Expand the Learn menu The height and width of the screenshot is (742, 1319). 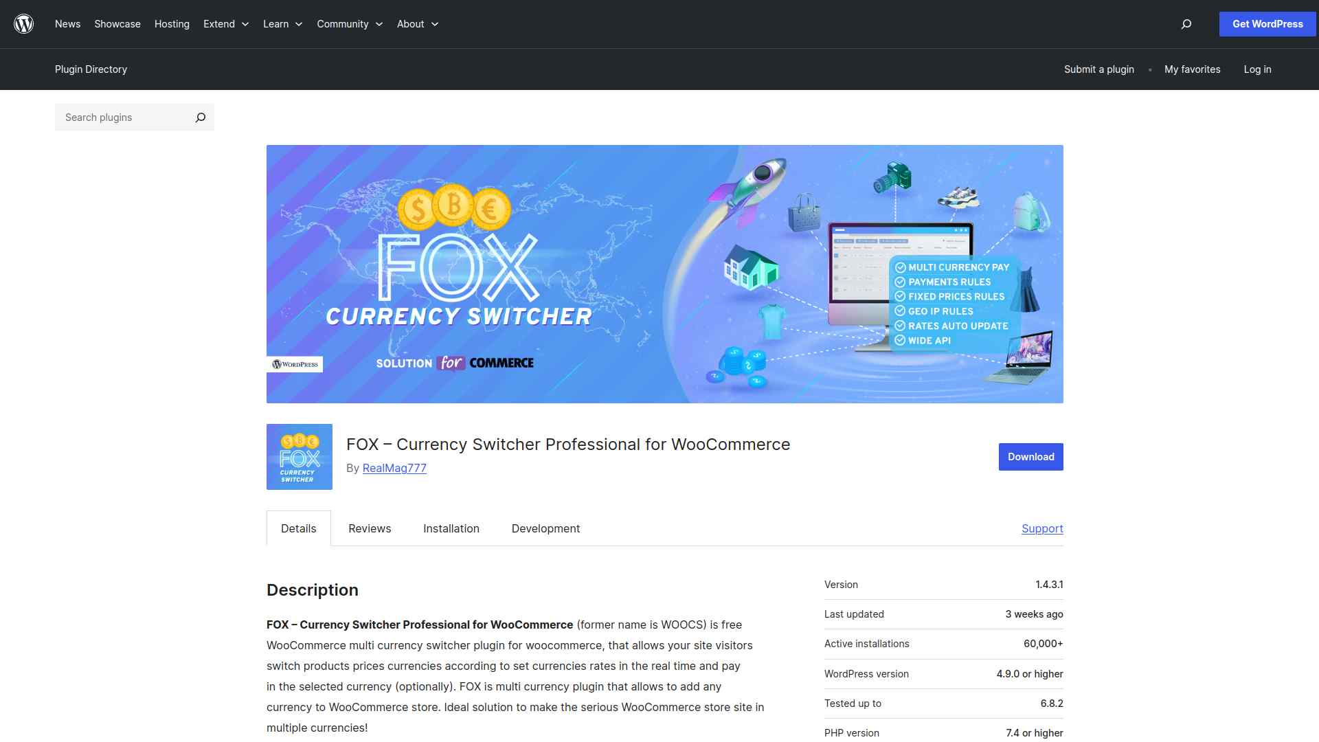pyautogui.click(x=283, y=24)
